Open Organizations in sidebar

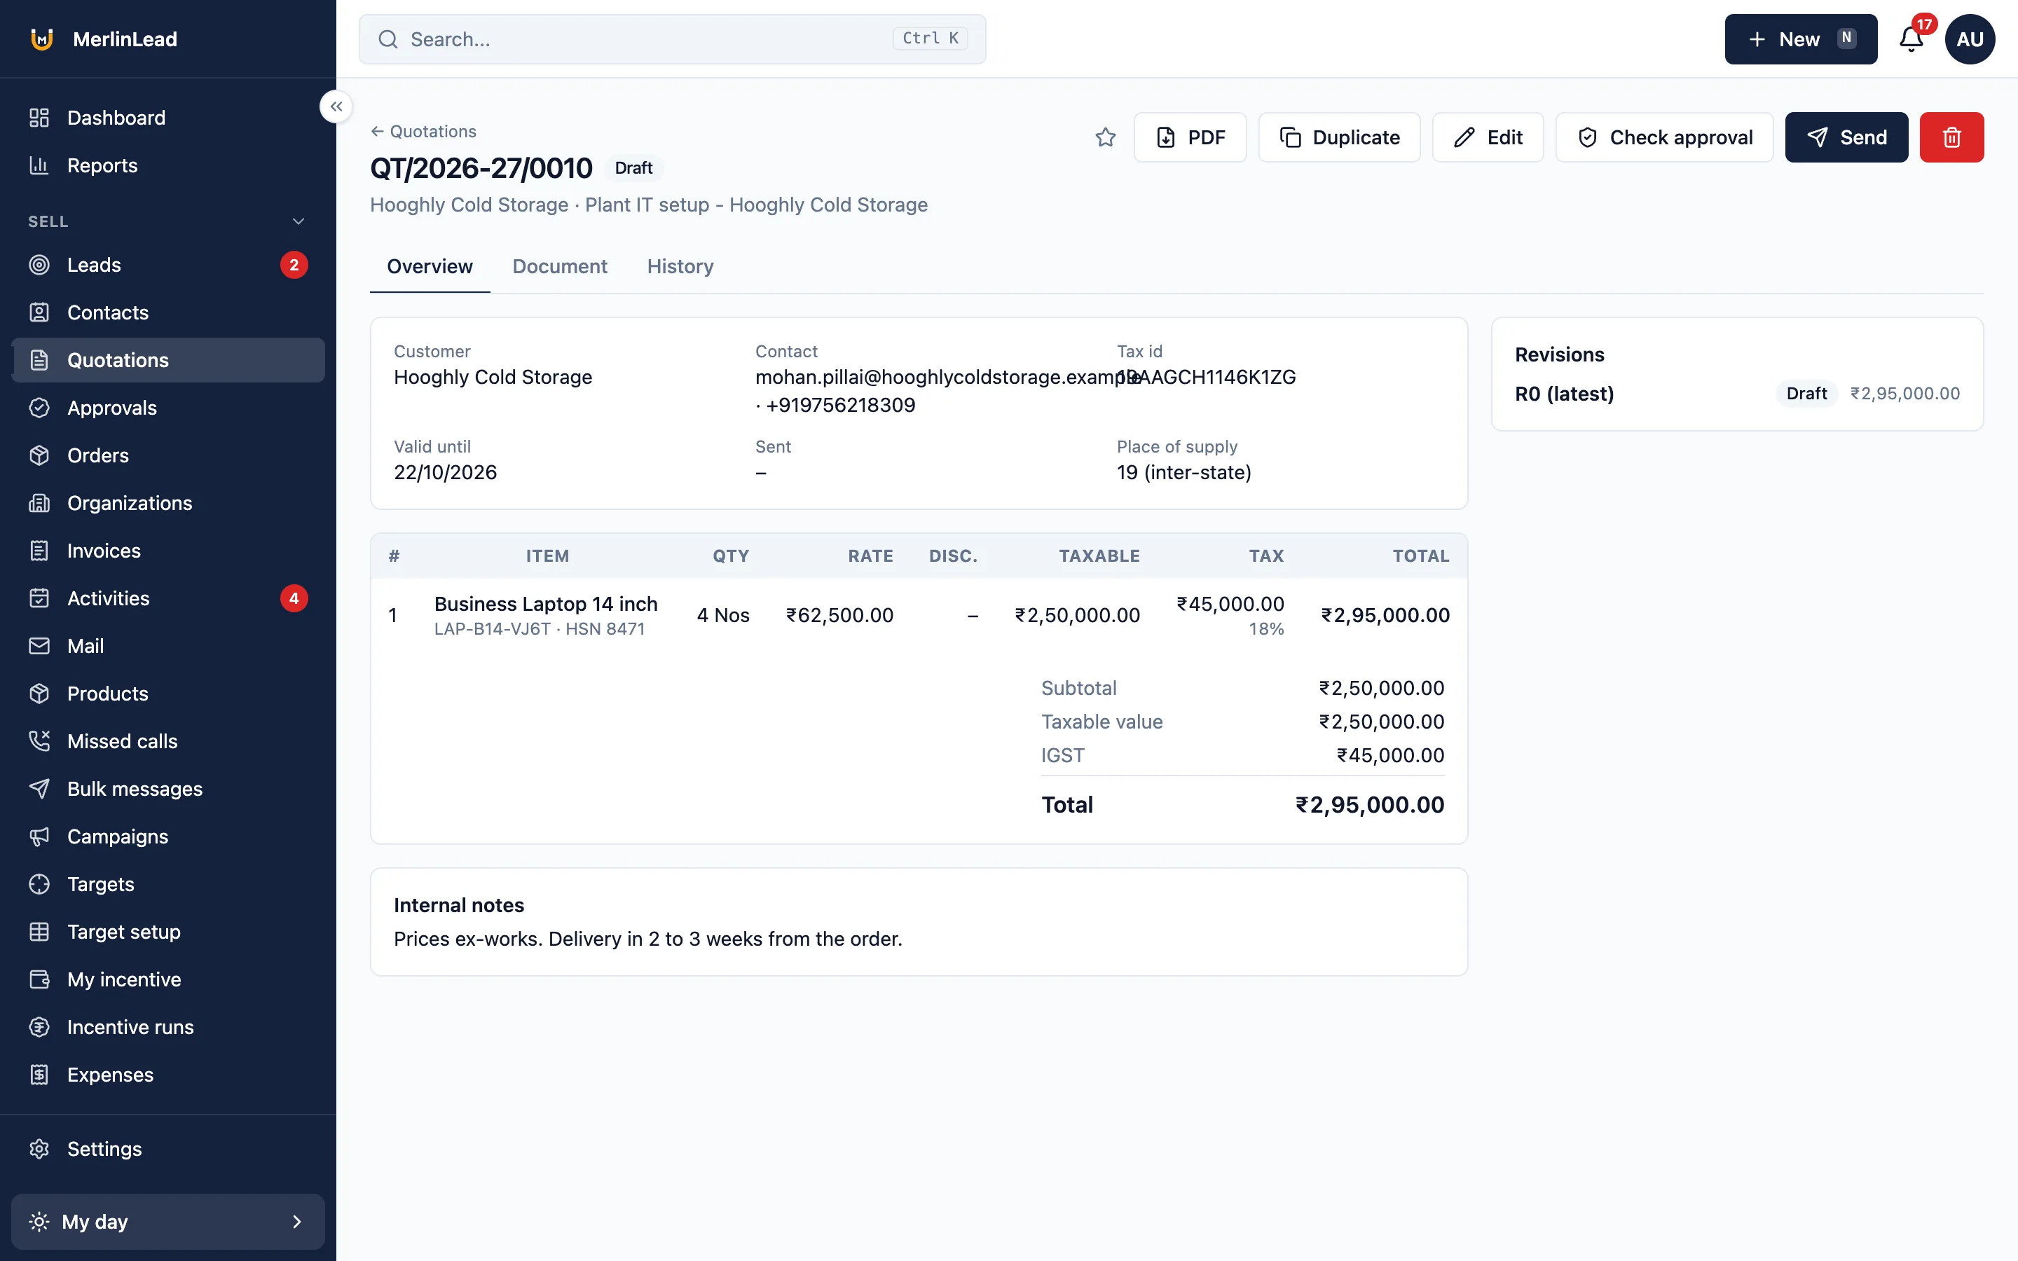click(168, 503)
